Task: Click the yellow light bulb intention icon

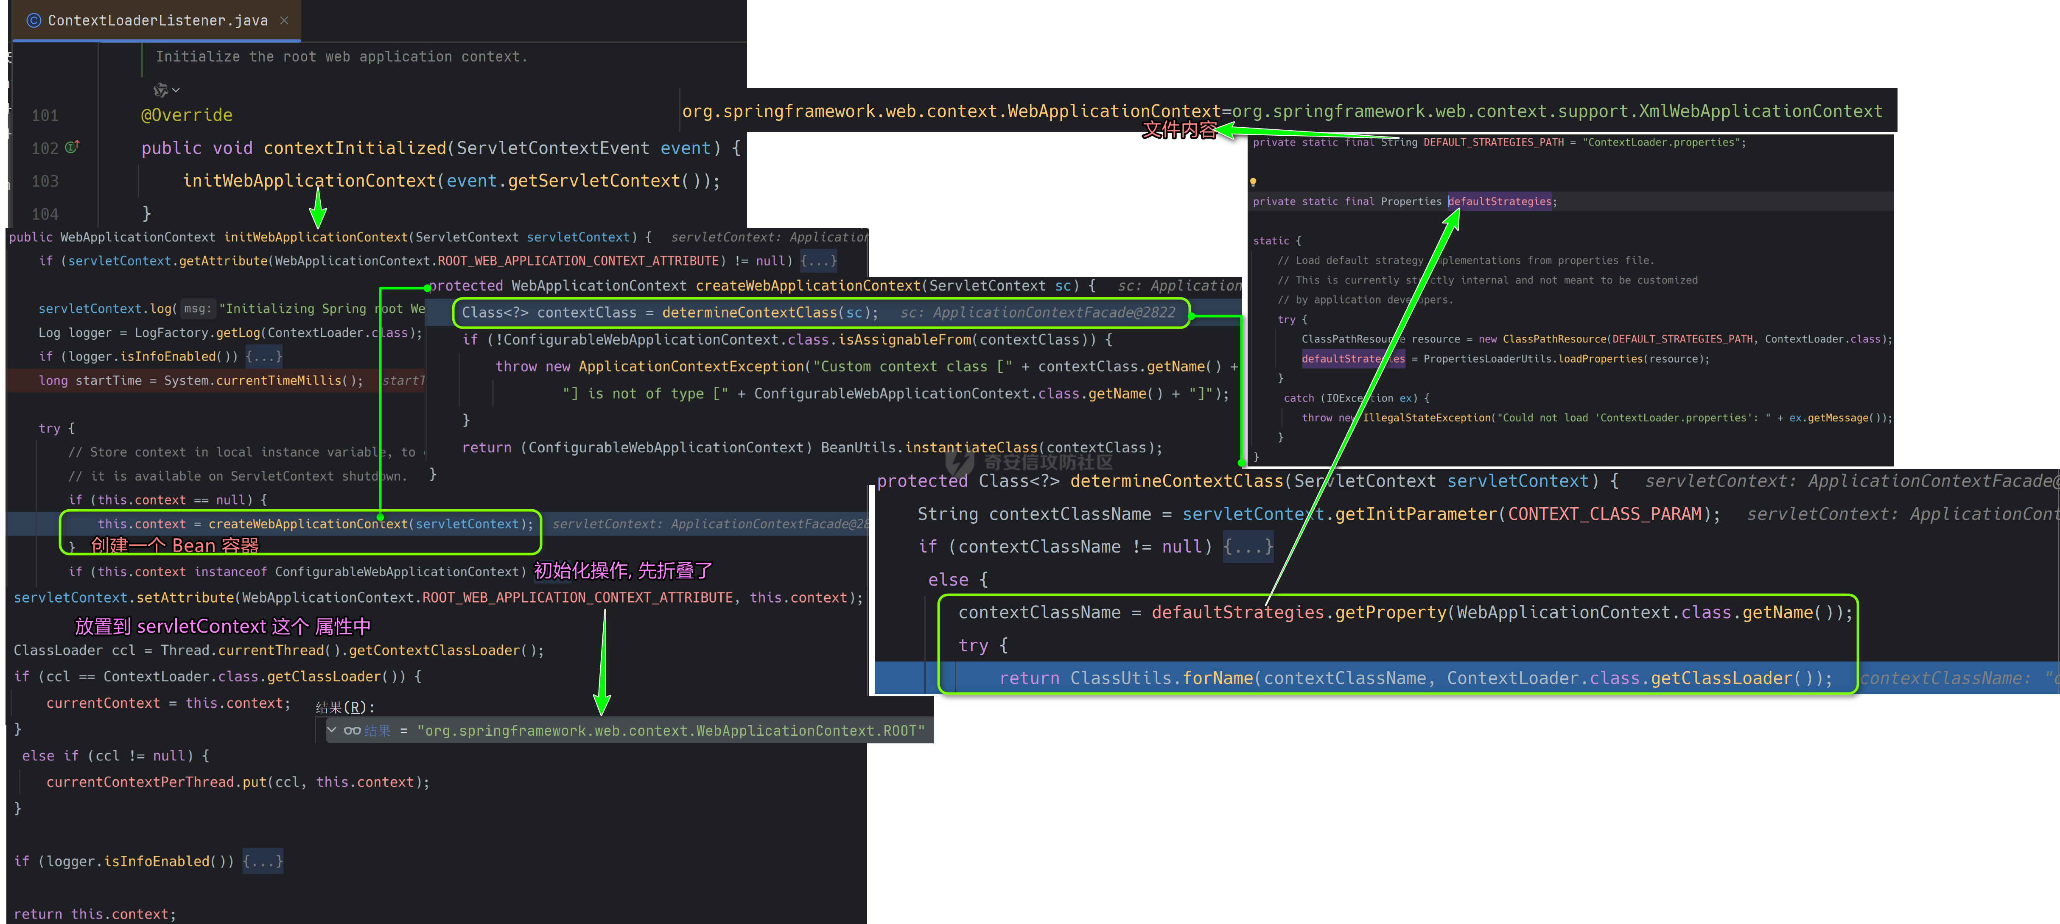Action: (x=1253, y=182)
